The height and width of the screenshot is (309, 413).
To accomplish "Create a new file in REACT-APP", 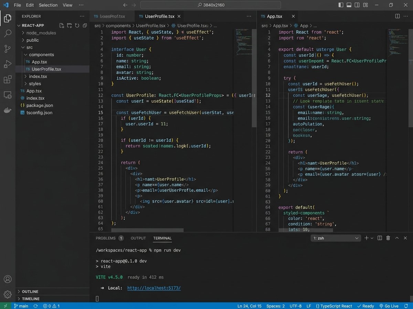I will [62, 26].
